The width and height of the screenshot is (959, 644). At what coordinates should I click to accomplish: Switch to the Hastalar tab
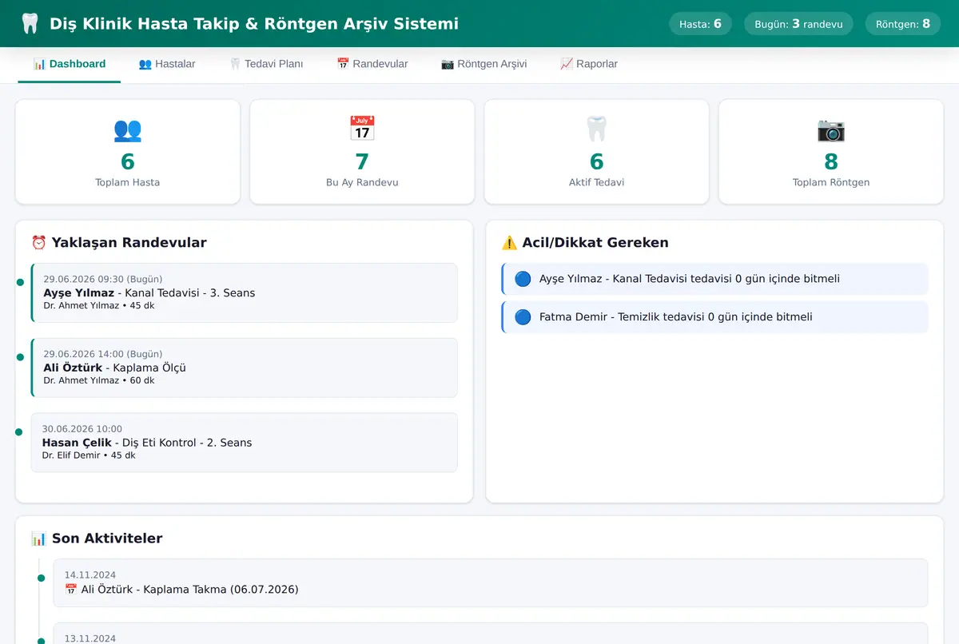pos(167,64)
